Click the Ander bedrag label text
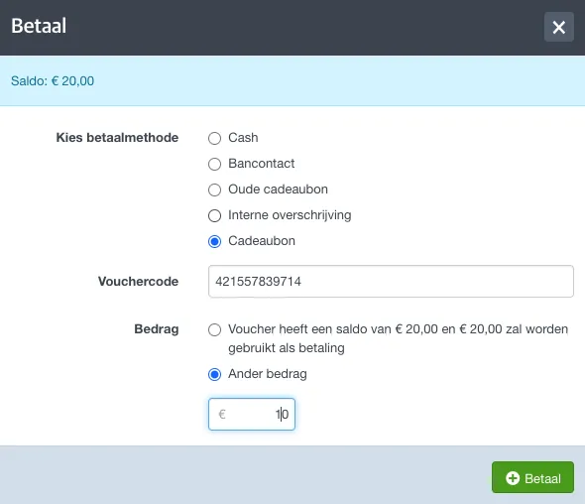 [268, 373]
